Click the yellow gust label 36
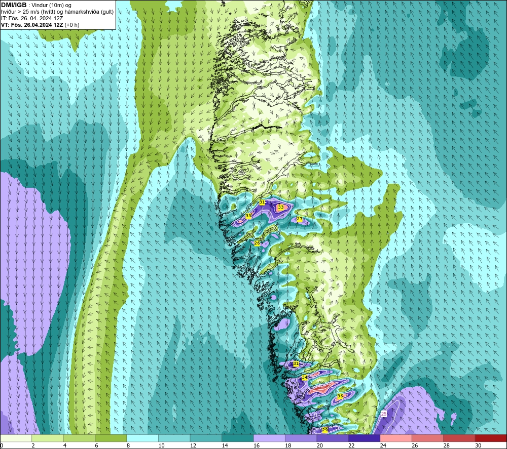The image size is (507, 449). pyautogui.click(x=340, y=396)
